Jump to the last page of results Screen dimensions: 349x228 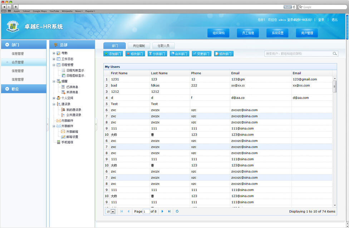tap(169, 212)
